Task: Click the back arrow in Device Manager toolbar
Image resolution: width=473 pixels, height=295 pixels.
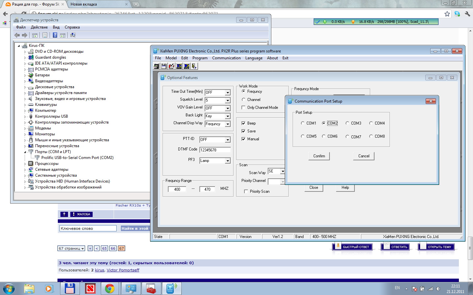Action: pyautogui.click(x=17, y=35)
